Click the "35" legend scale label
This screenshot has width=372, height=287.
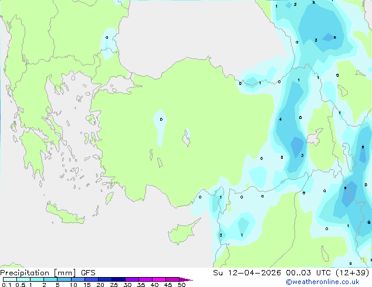click(x=141, y=285)
